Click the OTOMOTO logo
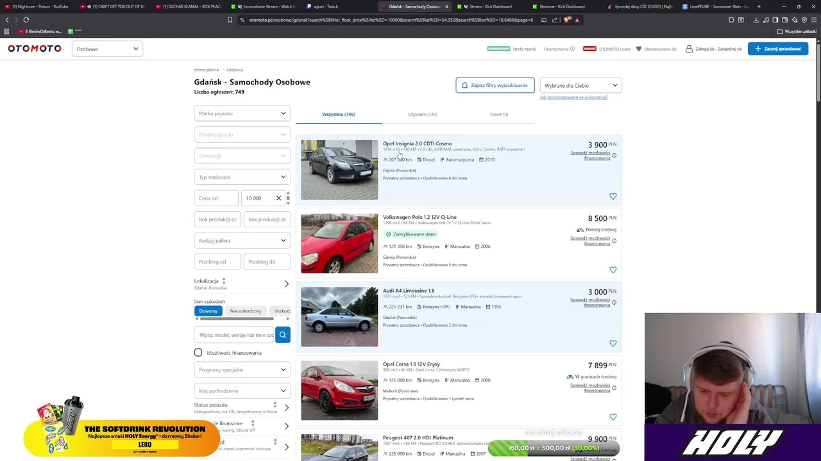This screenshot has height=461, width=821. [35, 49]
